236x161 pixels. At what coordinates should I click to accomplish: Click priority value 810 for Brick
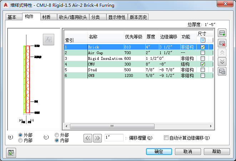127,47
